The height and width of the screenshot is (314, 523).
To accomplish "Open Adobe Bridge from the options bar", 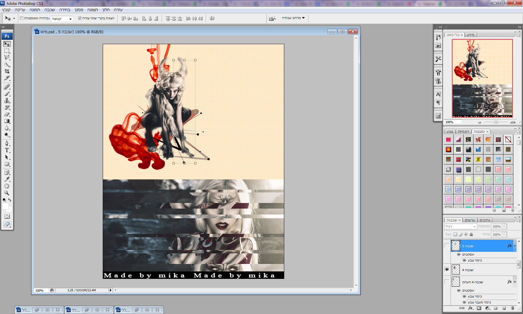I will tap(272, 18).
